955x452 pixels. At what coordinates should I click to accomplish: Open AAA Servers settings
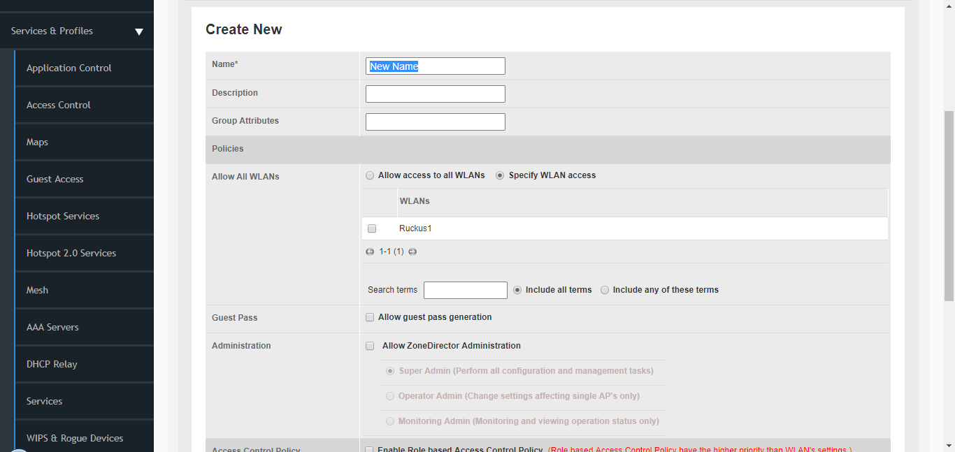[x=52, y=327]
